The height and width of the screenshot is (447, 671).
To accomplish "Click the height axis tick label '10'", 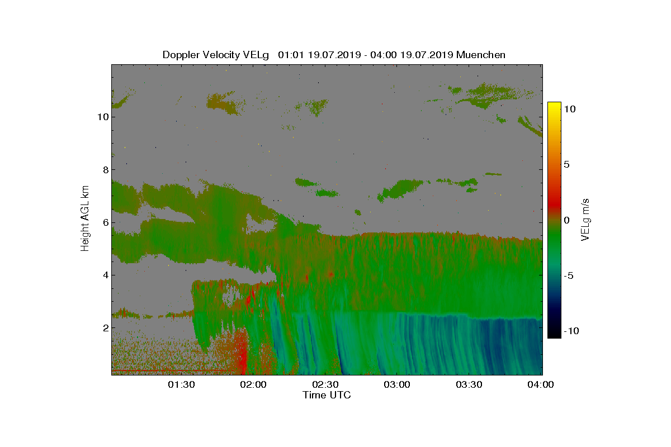I will pos(102,117).
